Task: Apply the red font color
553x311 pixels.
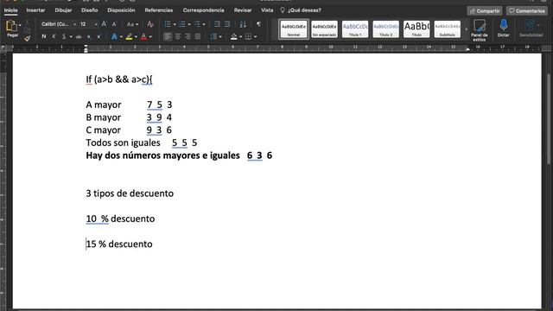Action: (144, 36)
